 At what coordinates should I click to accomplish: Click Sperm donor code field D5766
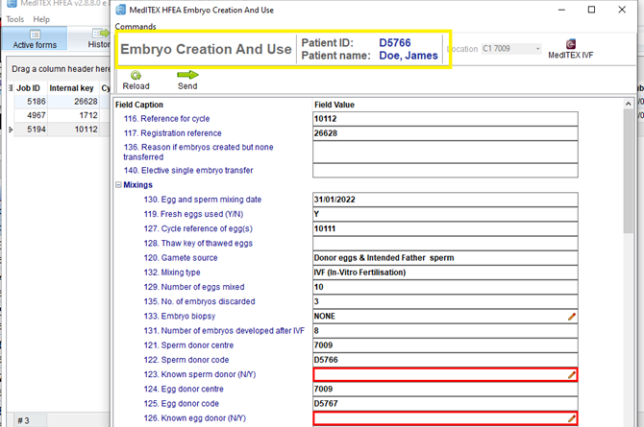click(x=445, y=360)
